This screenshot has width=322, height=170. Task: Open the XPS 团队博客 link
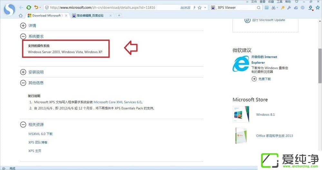38,142
